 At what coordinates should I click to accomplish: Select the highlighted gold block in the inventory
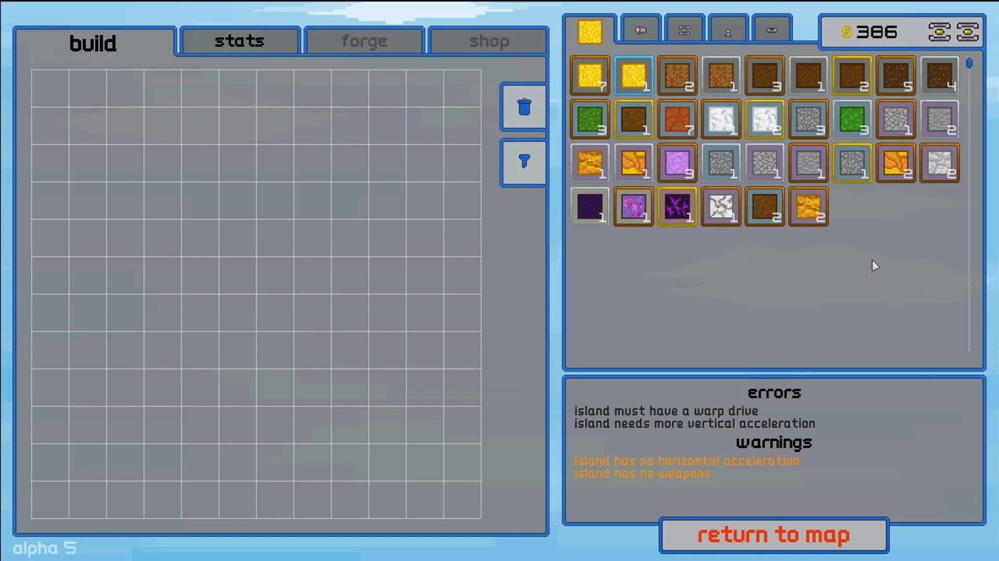pos(633,76)
